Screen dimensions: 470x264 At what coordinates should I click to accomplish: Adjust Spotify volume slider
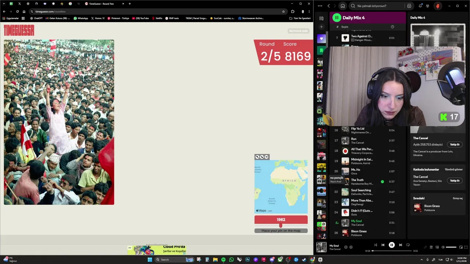coord(451,247)
